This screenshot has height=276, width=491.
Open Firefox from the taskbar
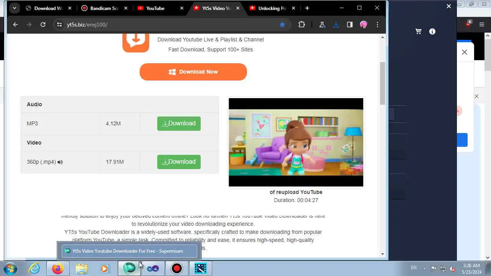(58, 268)
